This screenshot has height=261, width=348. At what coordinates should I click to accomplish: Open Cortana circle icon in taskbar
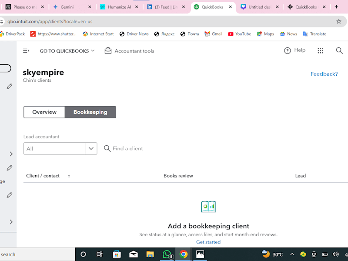(83, 254)
